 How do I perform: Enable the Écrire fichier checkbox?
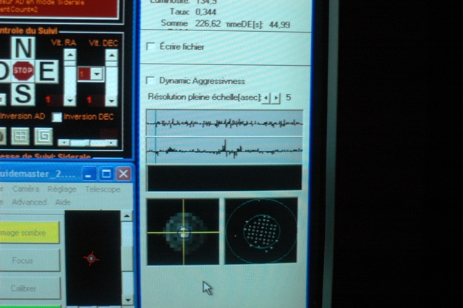[x=150, y=46]
